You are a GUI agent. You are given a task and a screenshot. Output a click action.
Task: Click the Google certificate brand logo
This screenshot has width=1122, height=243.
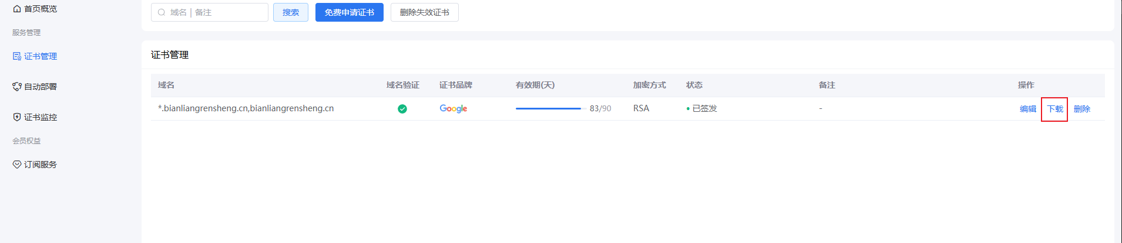click(x=453, y=109)
